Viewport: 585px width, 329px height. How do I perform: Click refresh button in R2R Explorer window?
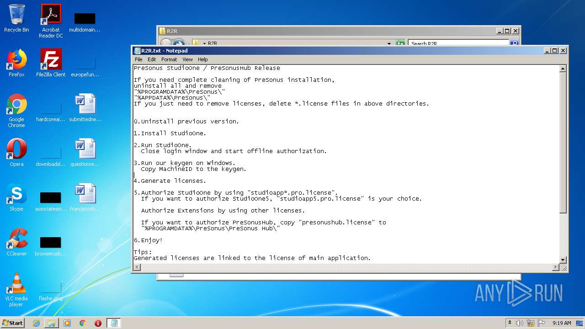(400, 43)
